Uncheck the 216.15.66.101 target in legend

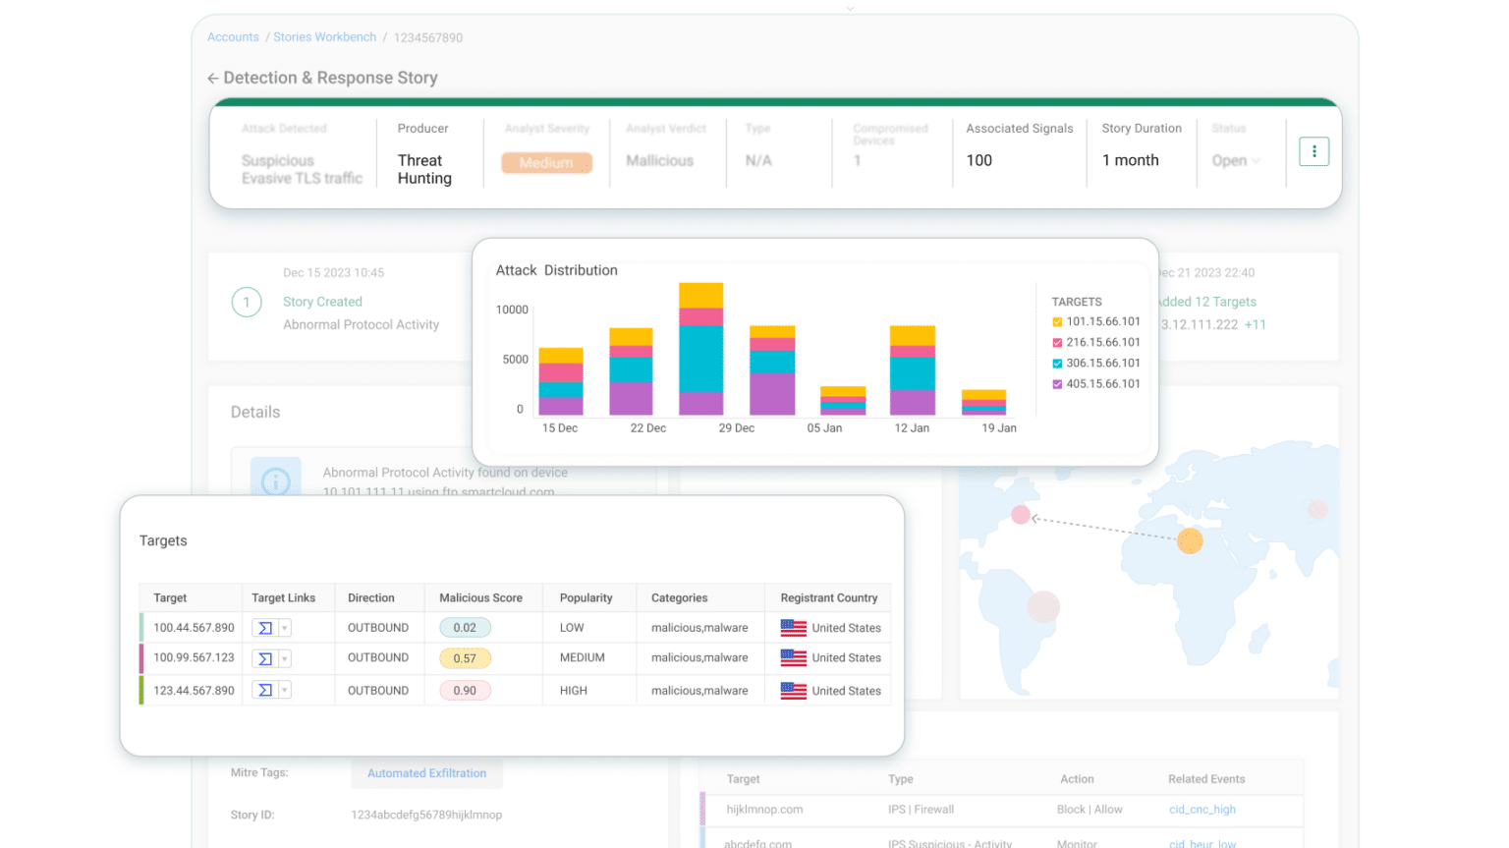pos(1057,343)
